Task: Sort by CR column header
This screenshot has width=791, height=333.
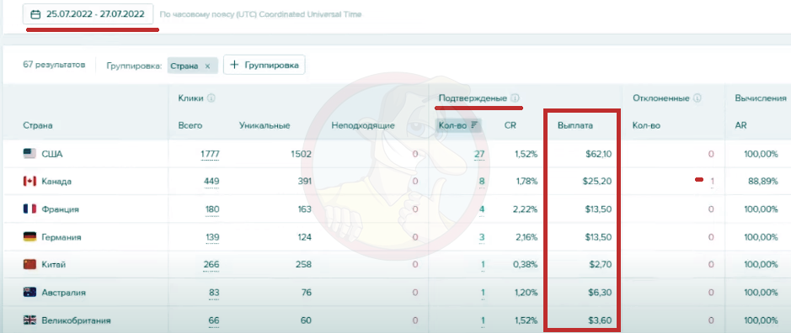Action: [510, 126]
